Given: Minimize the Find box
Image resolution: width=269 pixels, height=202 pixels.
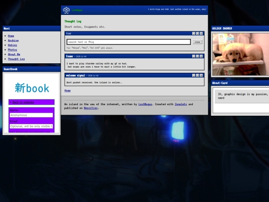Looking at the screenshot, I should click(x=194, y=33).
